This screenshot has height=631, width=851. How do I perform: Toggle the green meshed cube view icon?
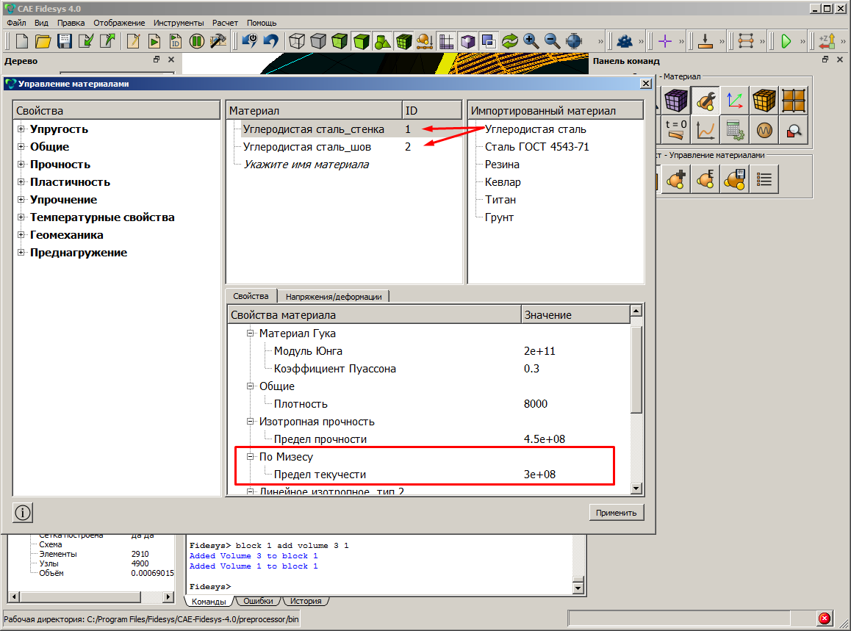point(403,41)
